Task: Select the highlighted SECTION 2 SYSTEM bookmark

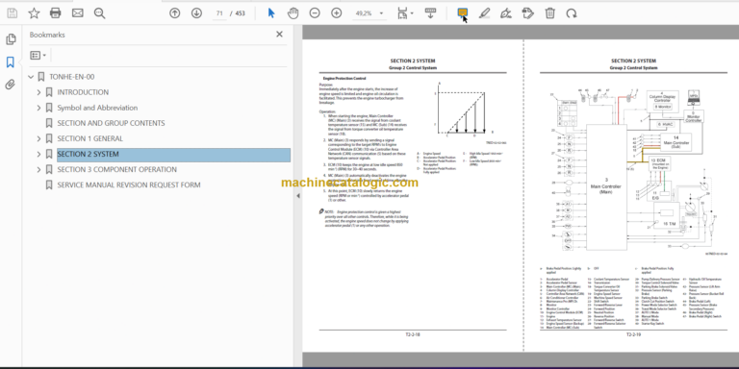Action: [x=173, y=155]
